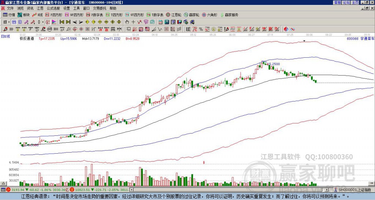375x200 pixels.
Task: Click the blue-red infinity loop icon
Action: [x=292, y=29]
